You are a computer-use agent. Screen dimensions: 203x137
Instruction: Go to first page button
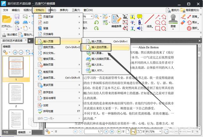[x=75, y=132]
